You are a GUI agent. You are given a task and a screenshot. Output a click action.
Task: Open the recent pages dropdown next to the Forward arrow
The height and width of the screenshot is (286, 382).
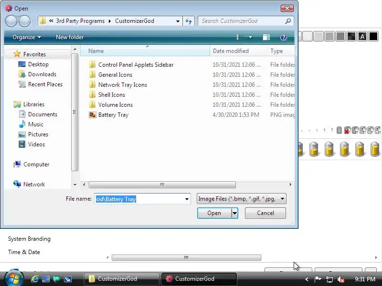click(x=34, y=21)
